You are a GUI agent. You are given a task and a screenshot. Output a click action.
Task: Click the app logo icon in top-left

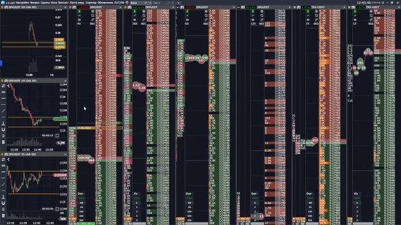tap(3, 2)
